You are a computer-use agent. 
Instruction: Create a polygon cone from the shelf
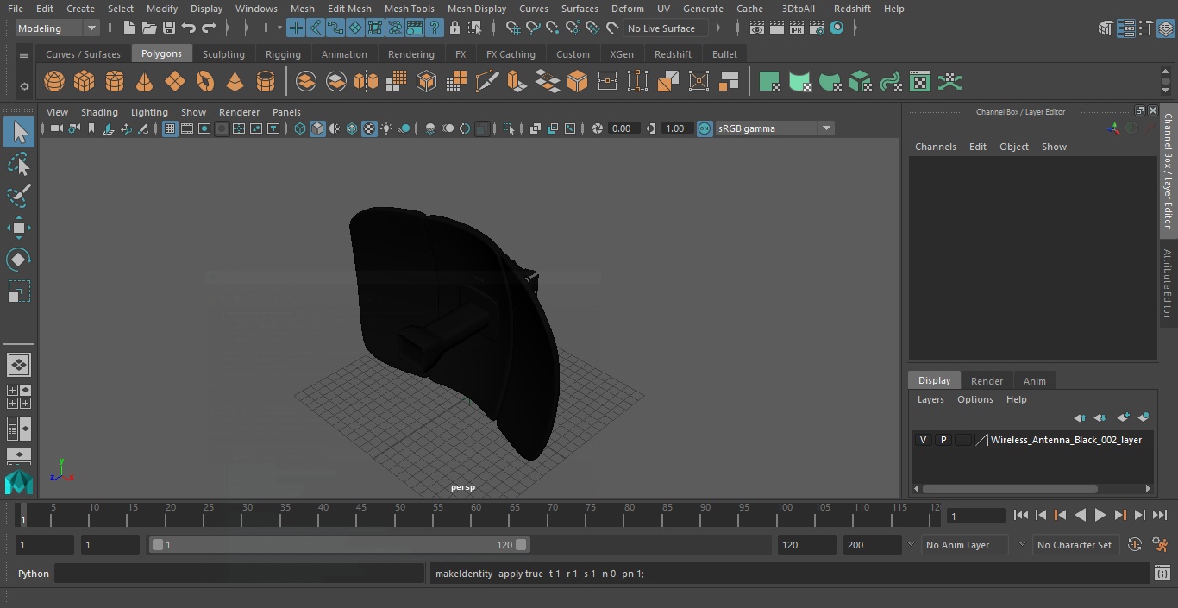tap(145, 82)
